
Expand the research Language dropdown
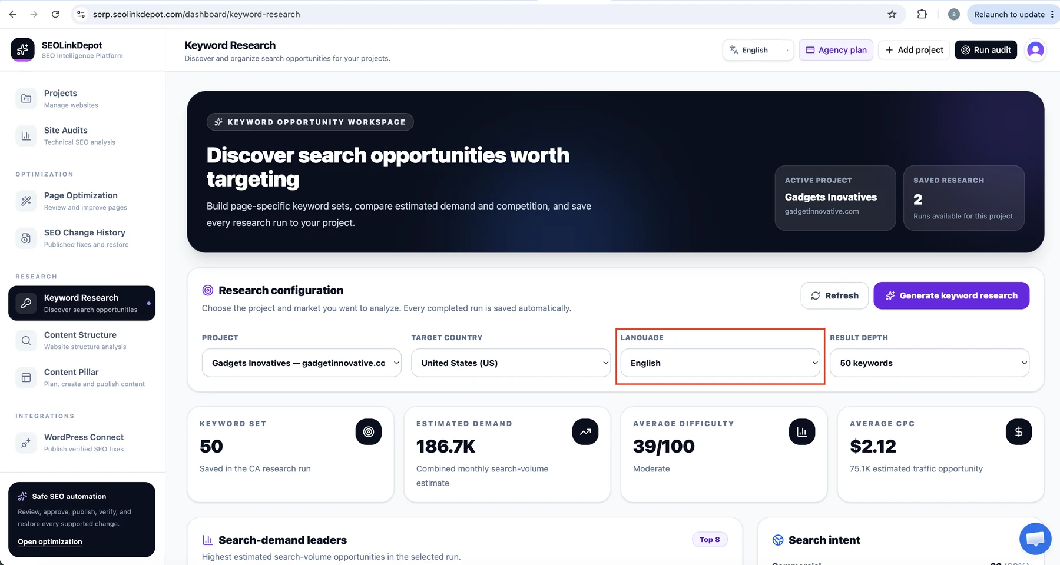coord(720,363)
